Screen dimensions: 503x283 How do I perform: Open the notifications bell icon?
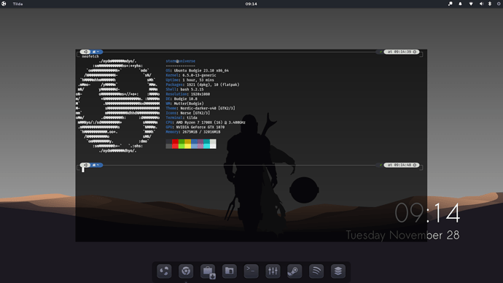460,4
